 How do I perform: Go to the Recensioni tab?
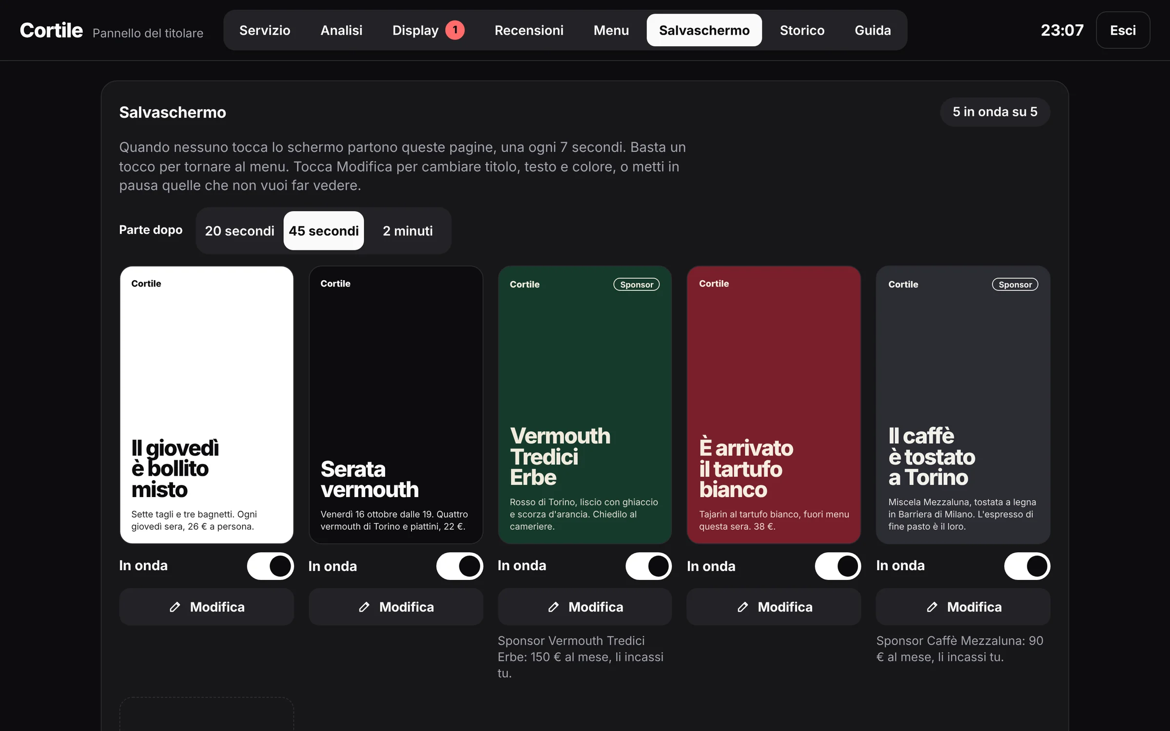[x=529, y=30]
